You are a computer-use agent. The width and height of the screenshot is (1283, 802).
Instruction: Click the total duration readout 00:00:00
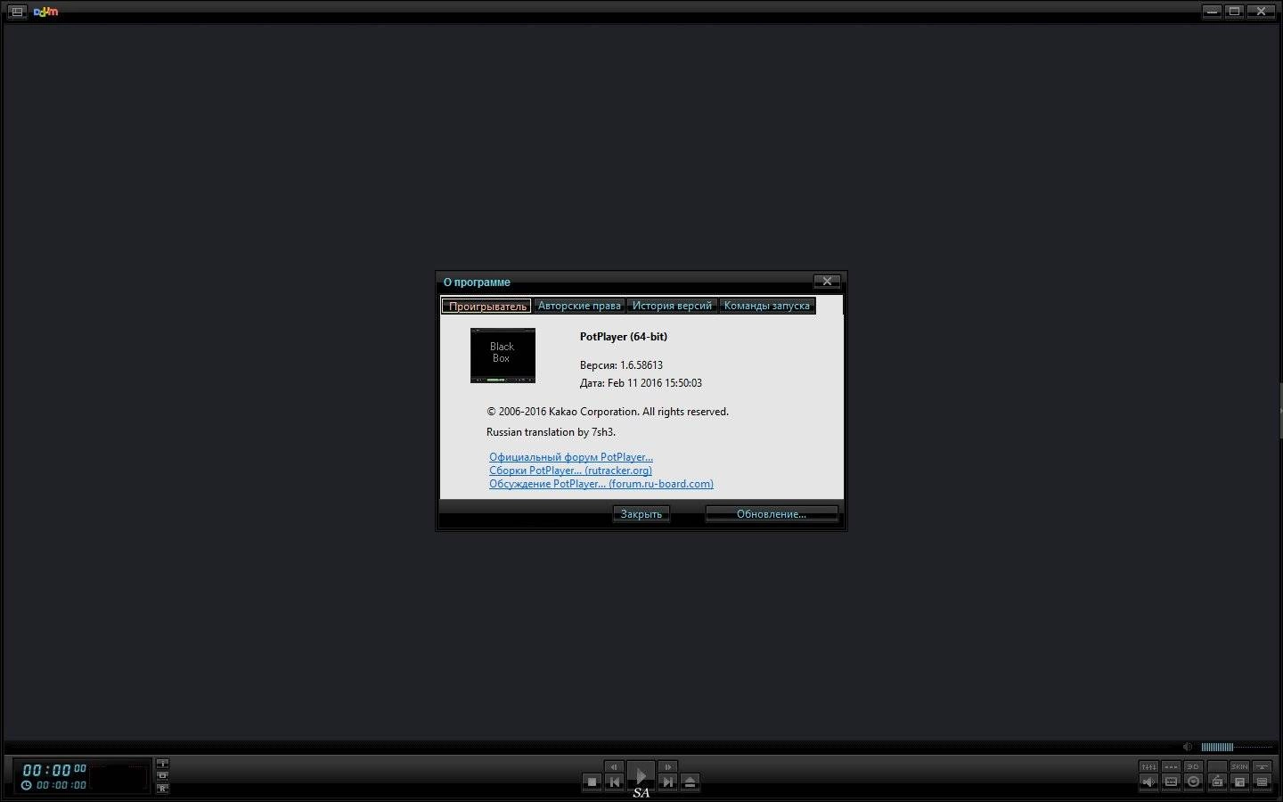pos(61,785)
